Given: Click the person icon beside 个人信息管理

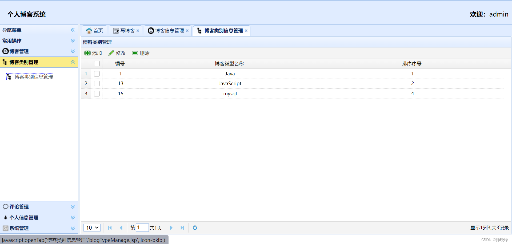Looking at the screenshot, I should pos(5,217).
